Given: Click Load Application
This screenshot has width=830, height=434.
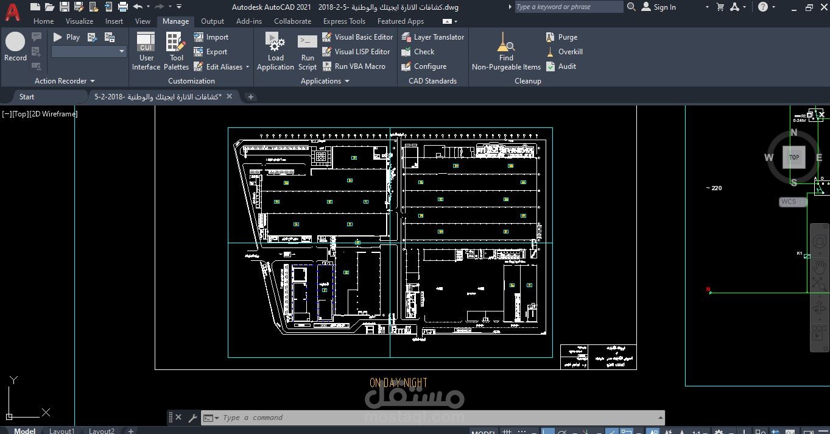Looking at the screenshot, I should pos(275,51).
